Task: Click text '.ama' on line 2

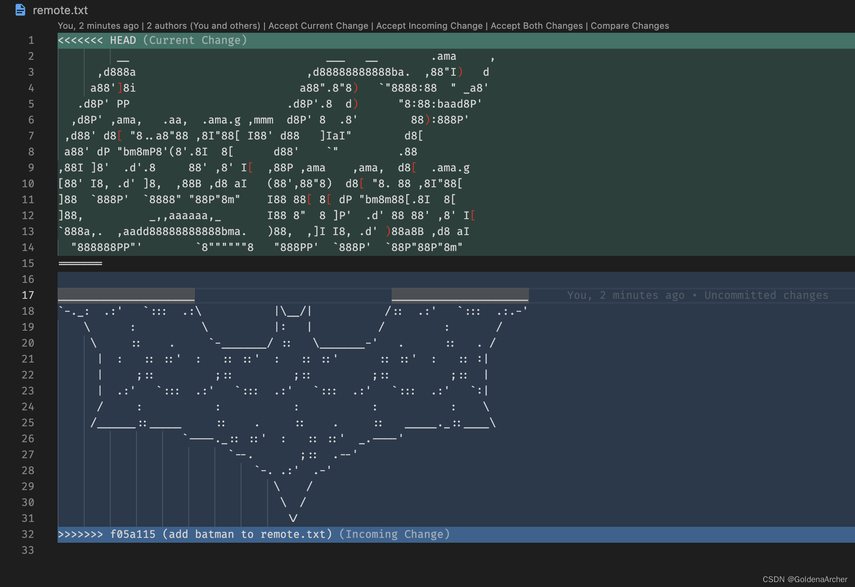Action: coord(443,56)
